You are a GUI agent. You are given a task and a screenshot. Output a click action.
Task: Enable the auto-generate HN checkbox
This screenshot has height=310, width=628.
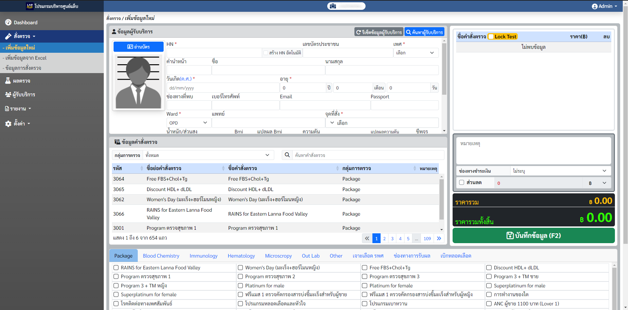266,53
